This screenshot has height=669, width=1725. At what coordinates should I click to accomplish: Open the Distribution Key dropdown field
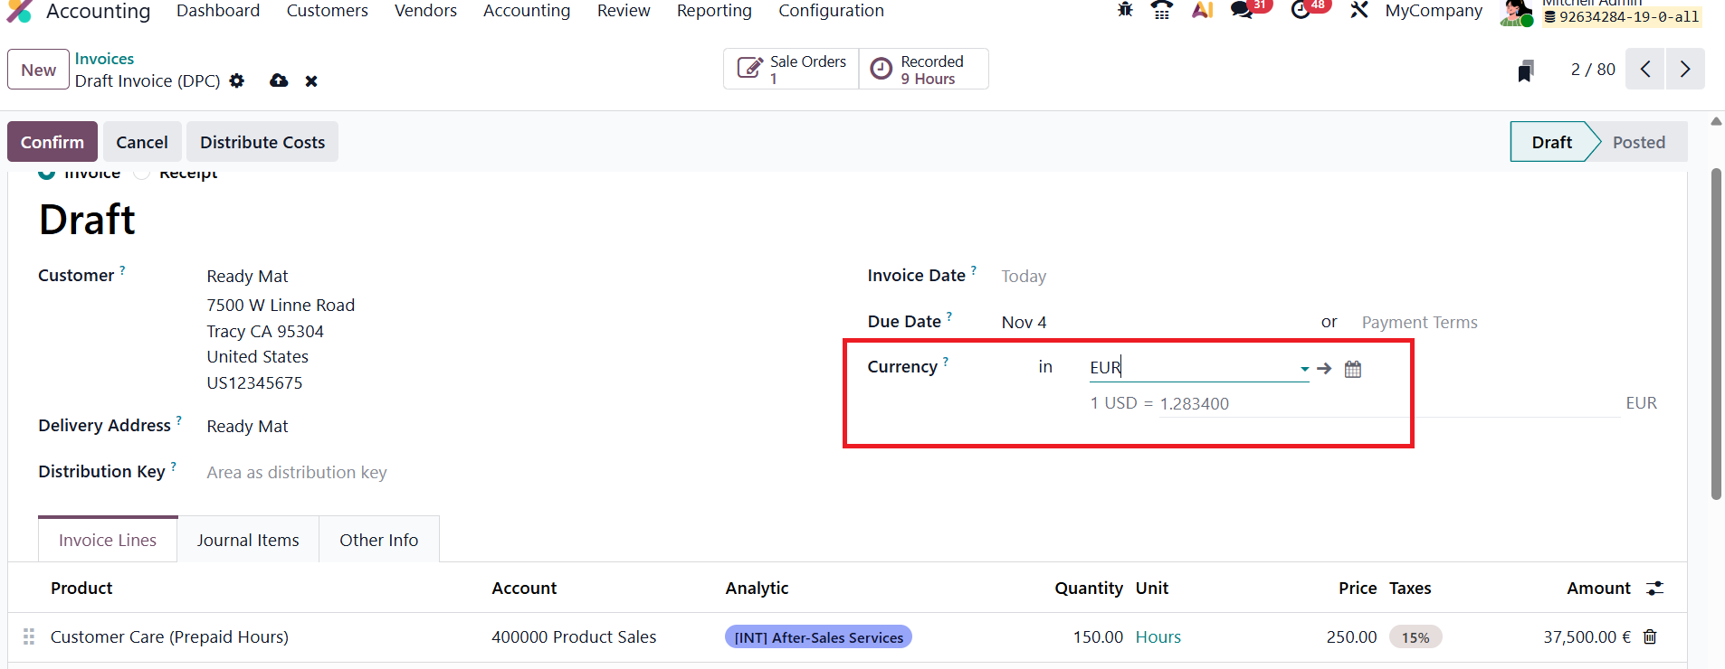pyautogui.click(x=296, y=473)
